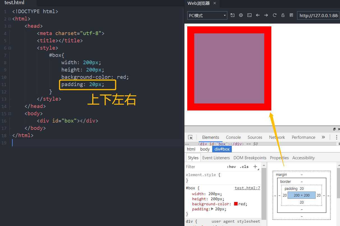Viewport: 340px width, 226px height.
Task: Select div#box in the DOM breadcrumb
Action: [x=222, y=149]
